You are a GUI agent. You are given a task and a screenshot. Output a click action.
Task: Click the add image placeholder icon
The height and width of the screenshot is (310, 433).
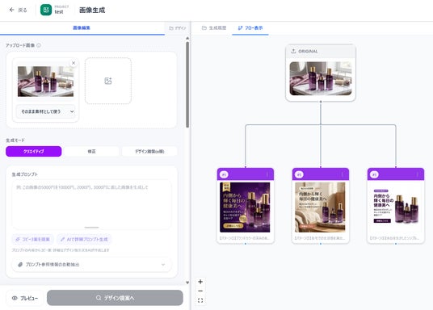click(x=108, y=81)
